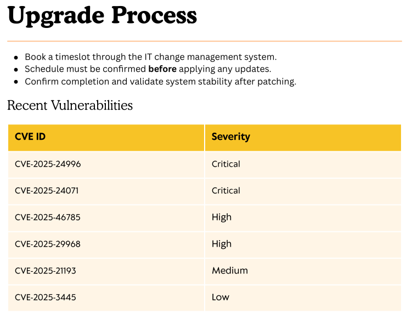The height and width of the screenshot is (319, 412).
Task: Click High severity for CVE-2025-29968
Action: point(222,244)
